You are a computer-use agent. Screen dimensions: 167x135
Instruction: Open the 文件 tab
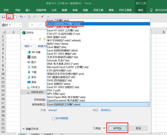pyautogui.click(x=6, y=10)
